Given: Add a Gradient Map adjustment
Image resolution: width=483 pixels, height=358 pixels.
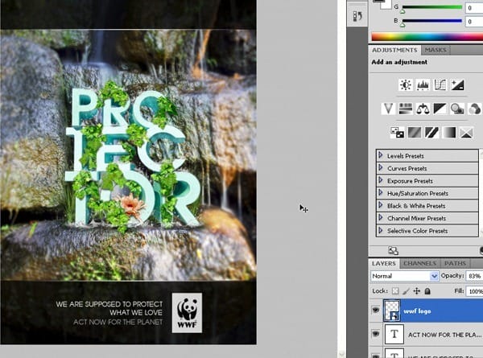Looking at the screenshot, I should [x=449, y=133].
